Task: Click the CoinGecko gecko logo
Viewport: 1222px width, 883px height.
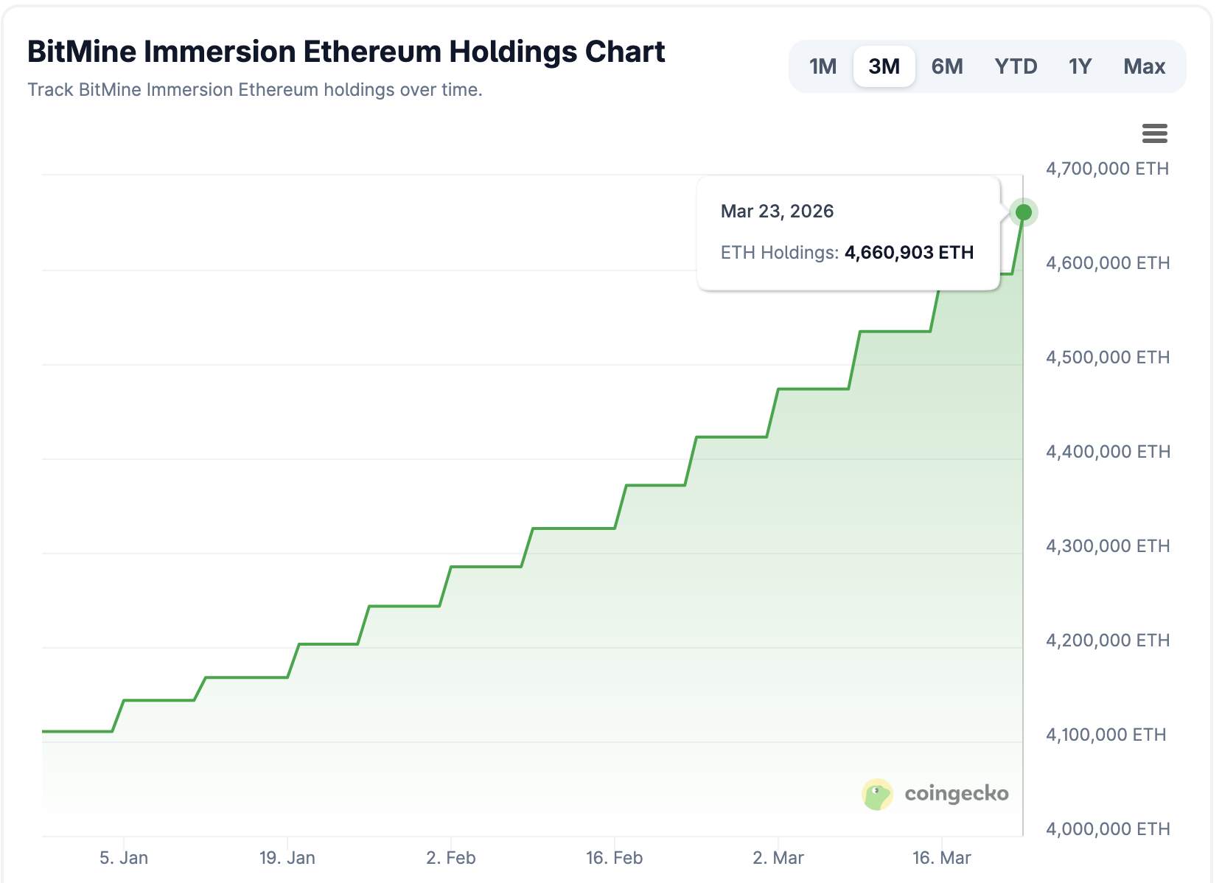Action: point(877,795)
